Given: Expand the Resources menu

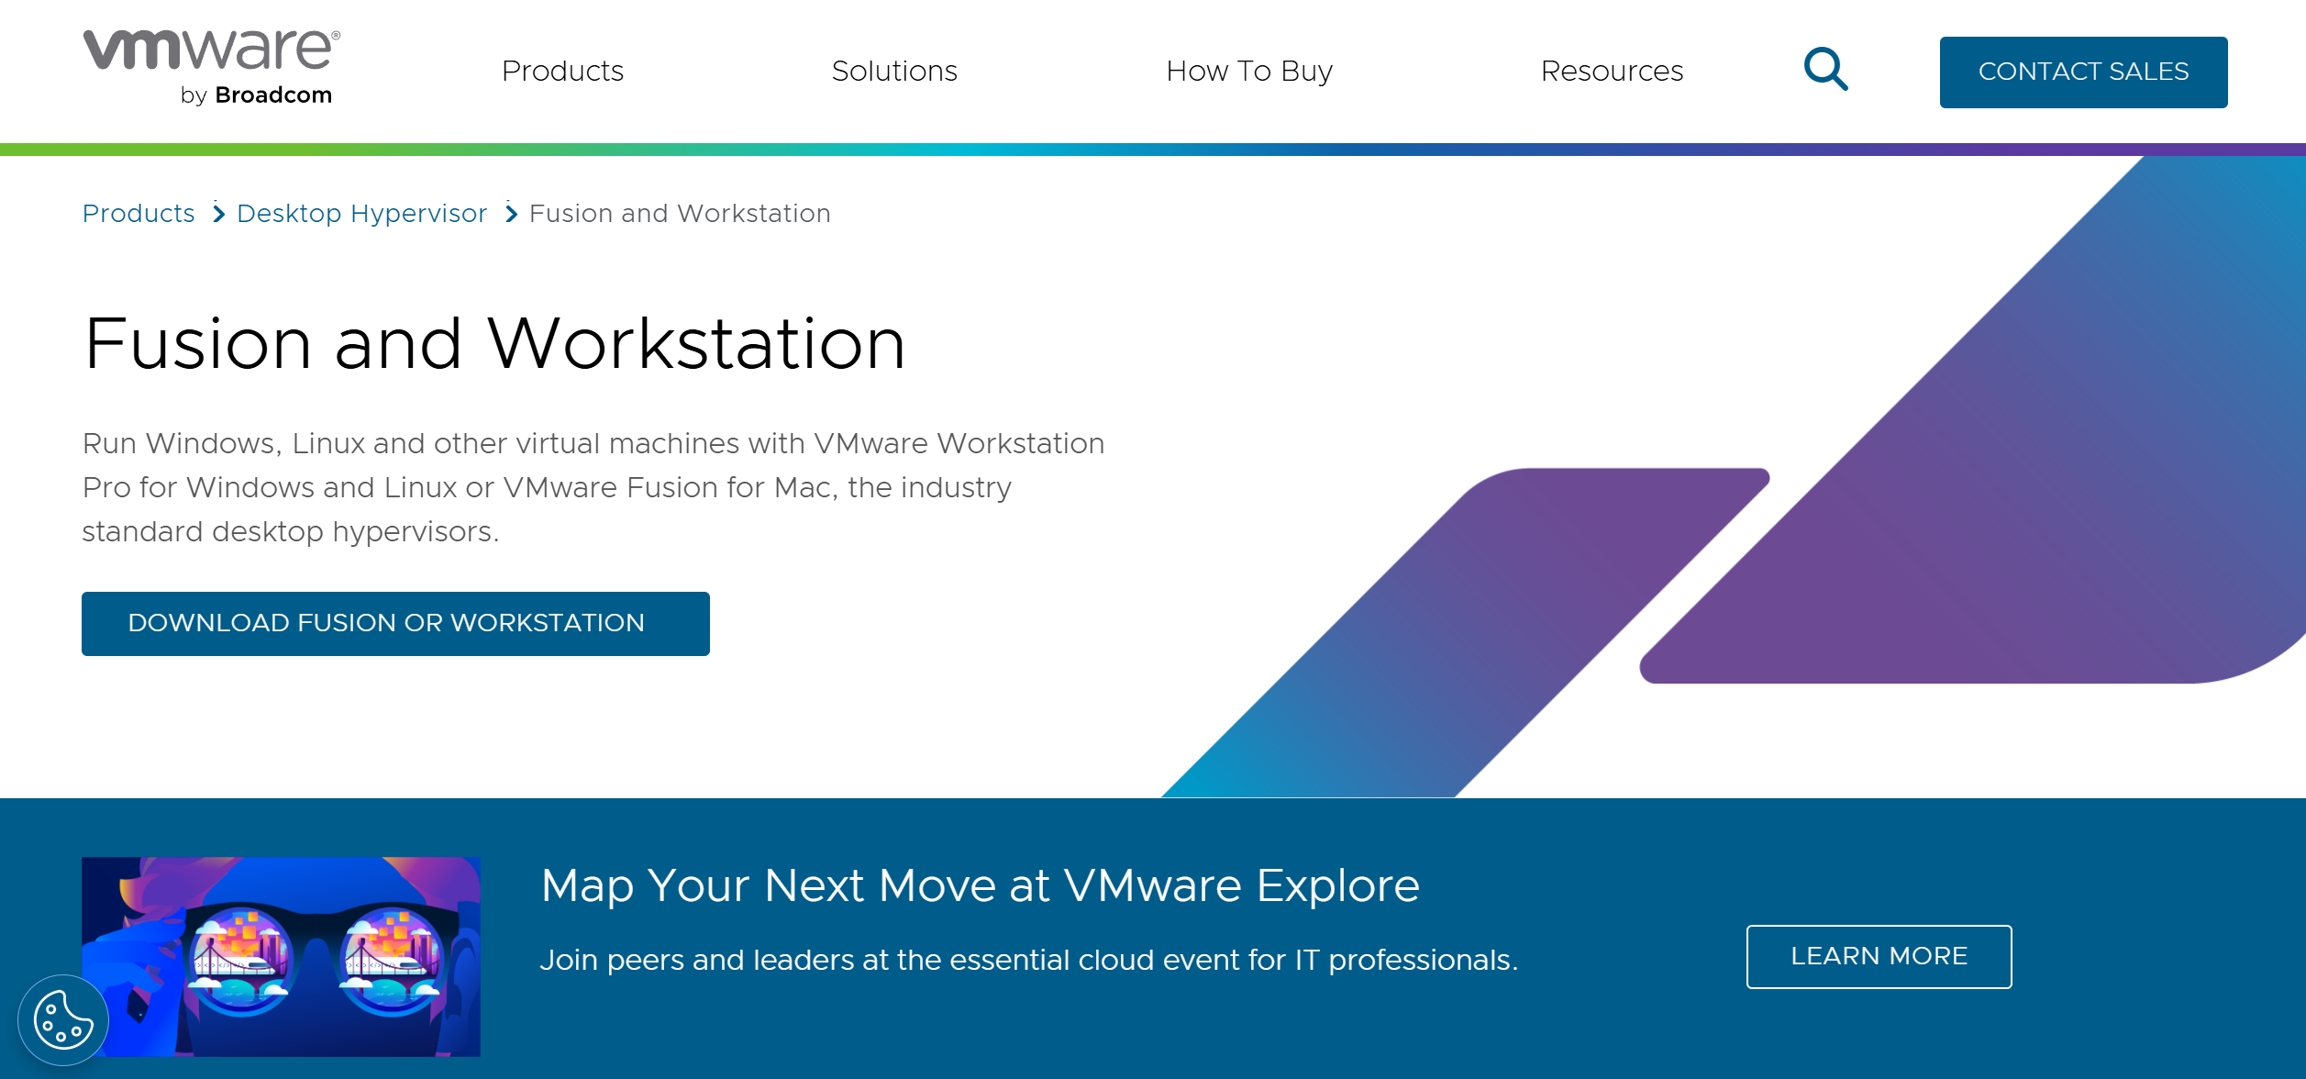Looking at the screenshot, I should (1612, 71).
